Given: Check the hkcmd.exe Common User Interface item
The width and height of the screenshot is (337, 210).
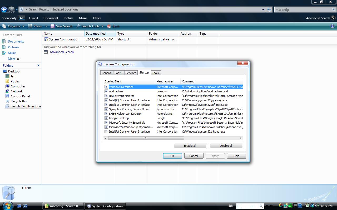Looking at the screenshot, I should pos(106,132).
